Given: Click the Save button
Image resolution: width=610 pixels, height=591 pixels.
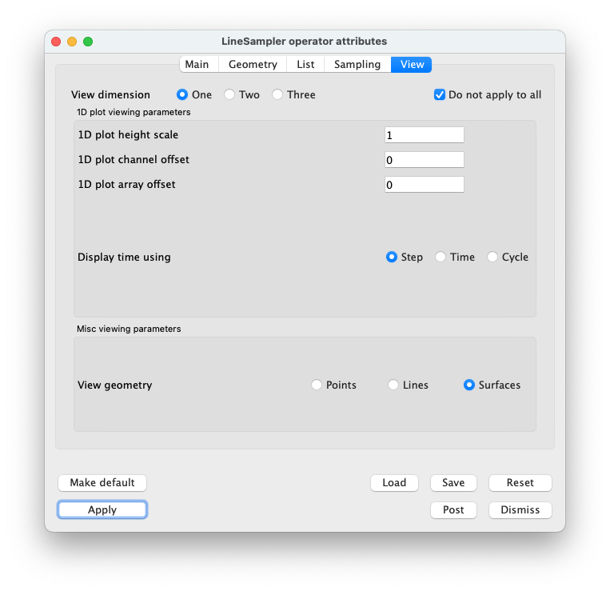Looking at the screenshot, I should click(x=453, y=483).
